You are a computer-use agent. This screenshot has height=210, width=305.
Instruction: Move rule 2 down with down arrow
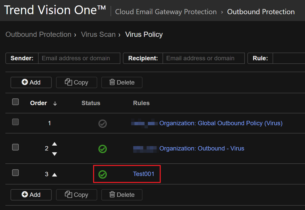(x=55, y=154)
